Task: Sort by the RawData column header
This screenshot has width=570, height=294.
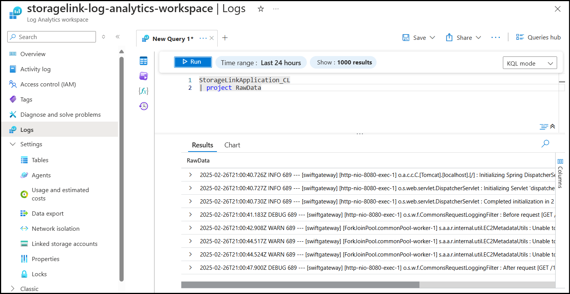Action: coord(198,161)
